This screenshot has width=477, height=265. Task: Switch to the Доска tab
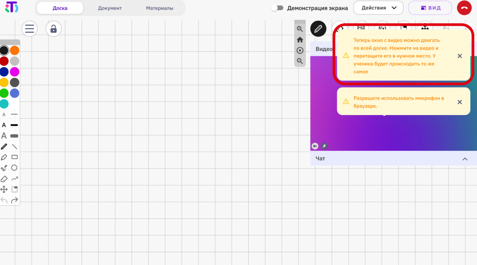[60, 8]
